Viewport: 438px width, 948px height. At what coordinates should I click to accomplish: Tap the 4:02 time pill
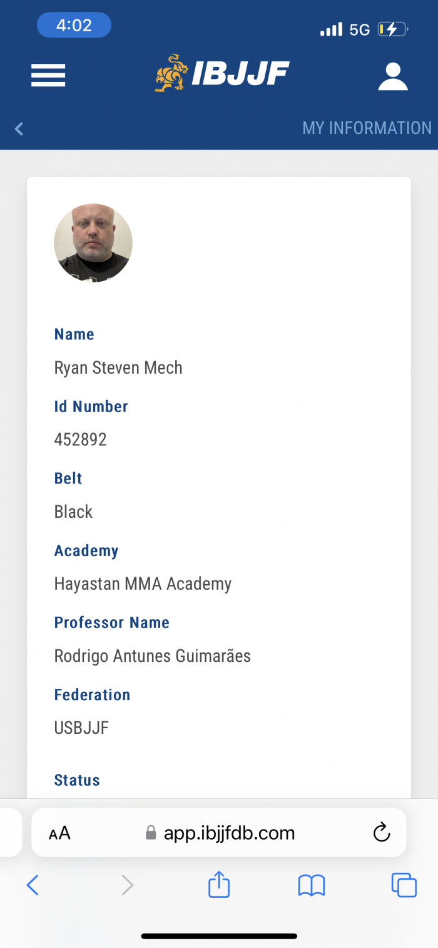(74, 26)
